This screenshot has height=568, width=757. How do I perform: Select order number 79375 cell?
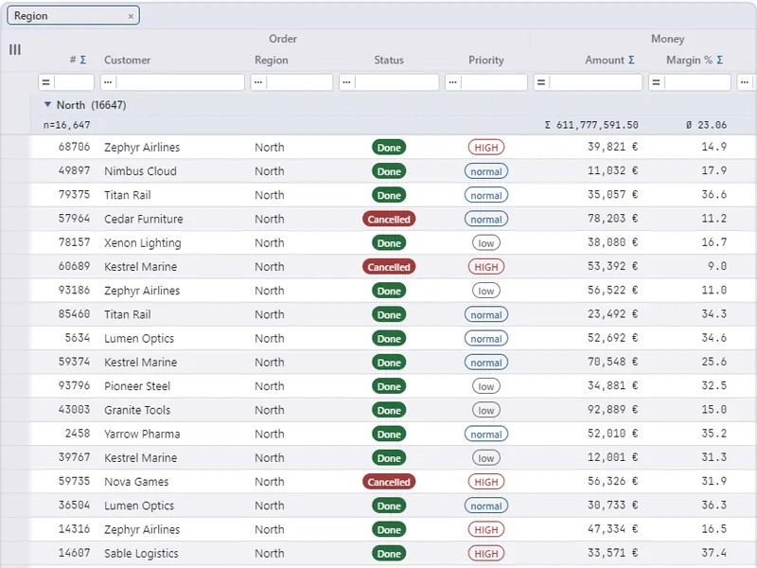[x=75, y=195]
